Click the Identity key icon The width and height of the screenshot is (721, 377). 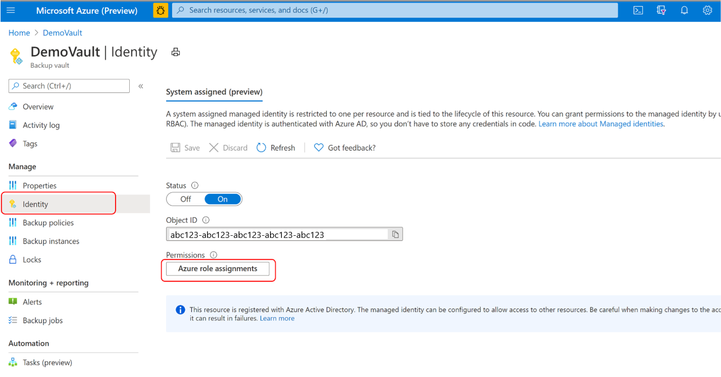(13, 204)
